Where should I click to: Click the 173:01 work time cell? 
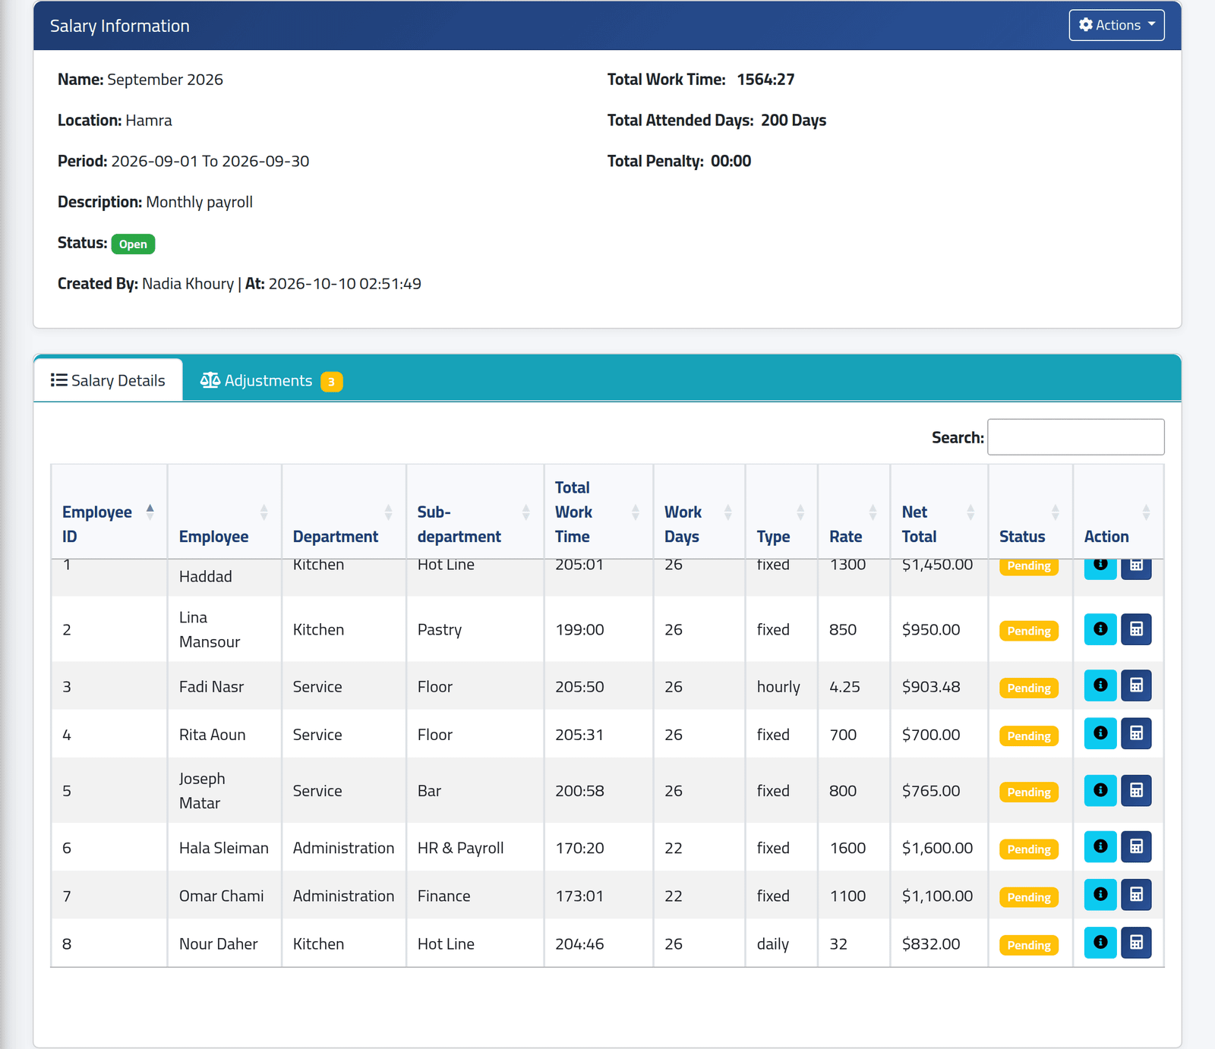[x=598, y=896]
